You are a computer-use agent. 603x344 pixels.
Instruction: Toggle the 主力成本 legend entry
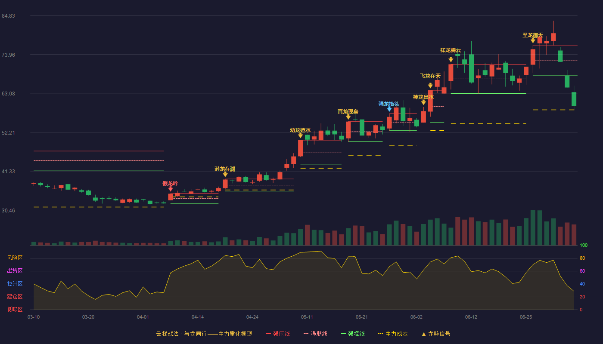click(x=393, y=334)
